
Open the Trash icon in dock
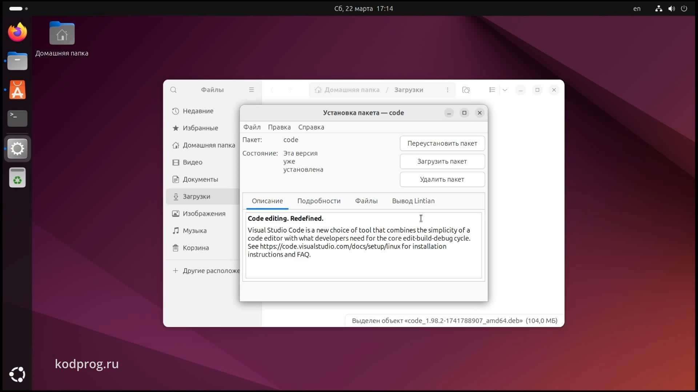17,177
